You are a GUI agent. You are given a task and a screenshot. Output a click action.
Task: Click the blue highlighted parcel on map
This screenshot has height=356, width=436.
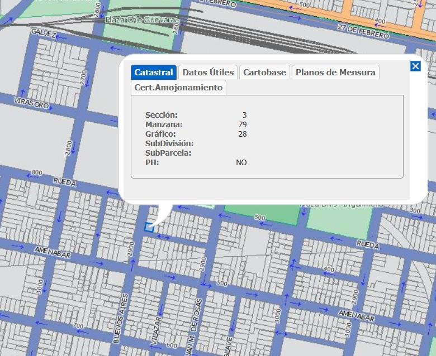tap(149, 227)
